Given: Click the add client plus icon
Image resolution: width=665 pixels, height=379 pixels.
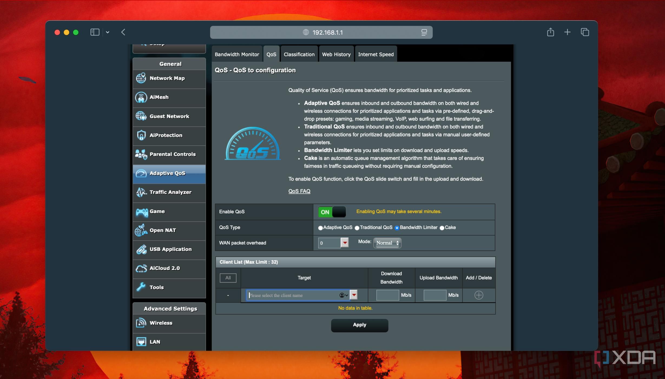Looking at the screenshot, I should 479,295.
